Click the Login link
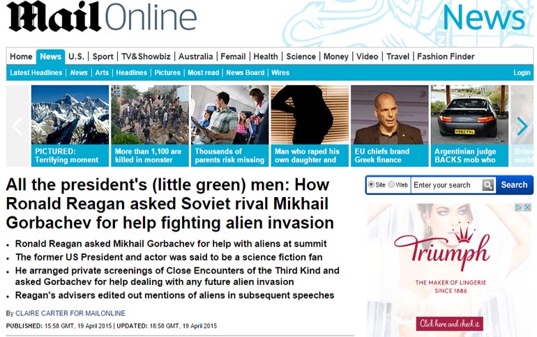The height and width of the screenshot is (337, 537). point(522,73)
